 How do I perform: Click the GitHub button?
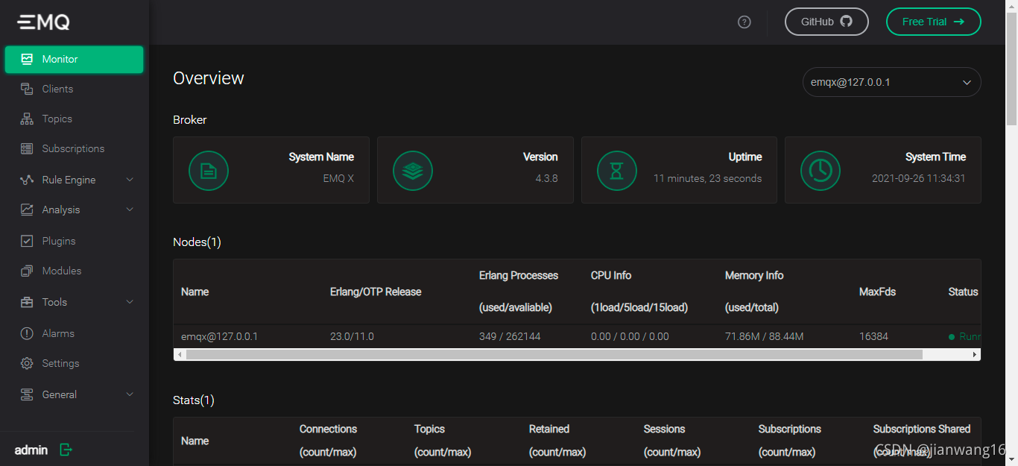826,22
